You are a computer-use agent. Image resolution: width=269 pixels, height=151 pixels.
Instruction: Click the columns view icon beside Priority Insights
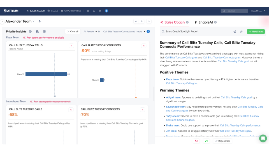coord(37,32)
